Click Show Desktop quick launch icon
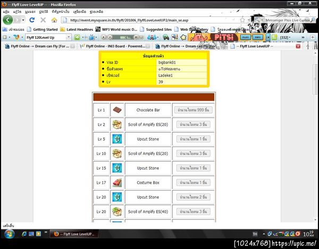Viewport: 319px width, 249px height. click(x=31, y=234)
